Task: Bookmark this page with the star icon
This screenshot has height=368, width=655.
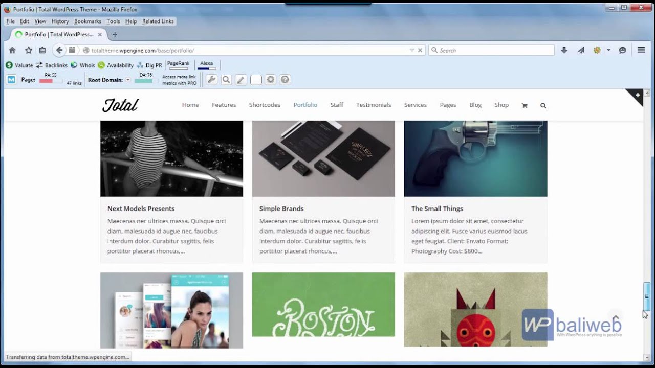Action: tap(29, 50)
